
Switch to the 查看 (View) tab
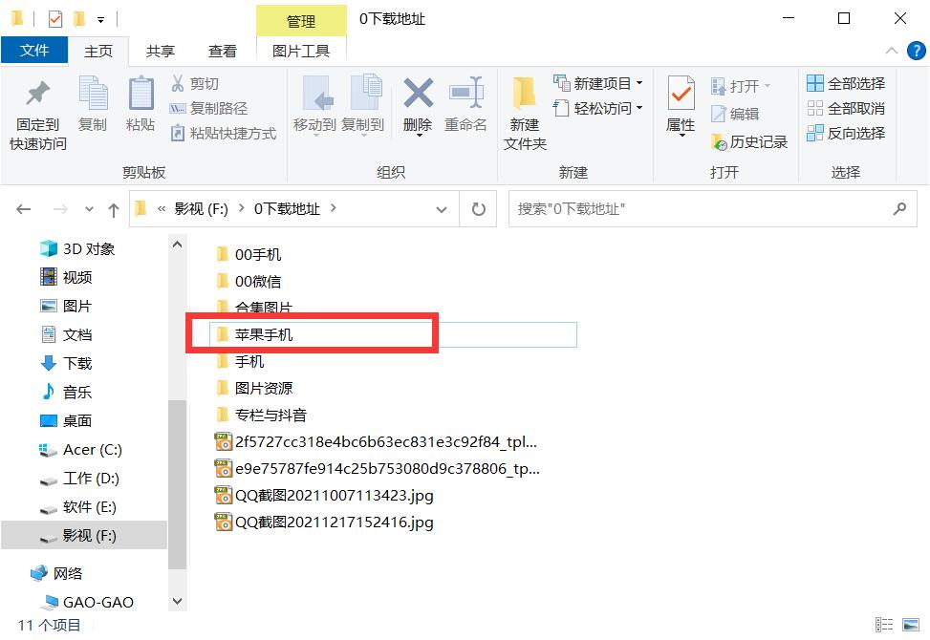pyautogui.click(x=222, y=50)
